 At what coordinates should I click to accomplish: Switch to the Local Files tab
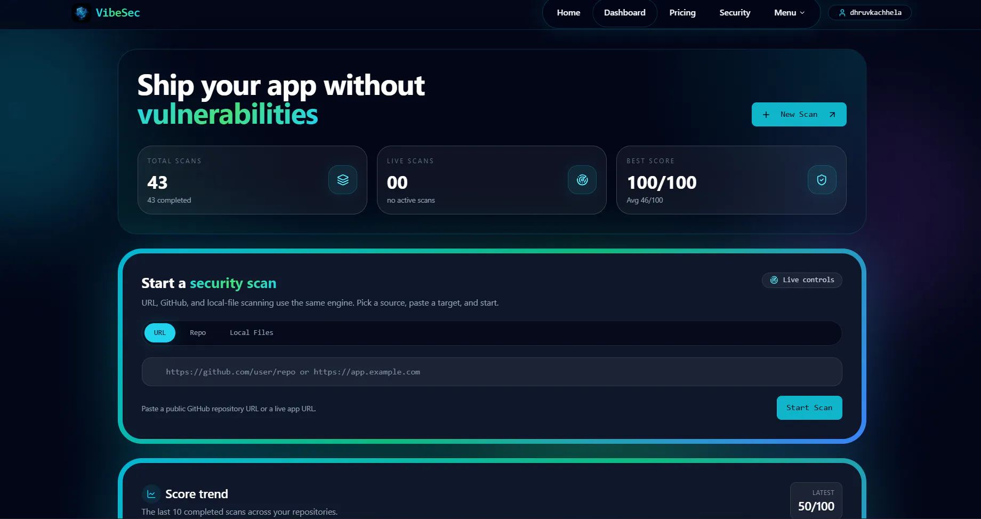252,333
